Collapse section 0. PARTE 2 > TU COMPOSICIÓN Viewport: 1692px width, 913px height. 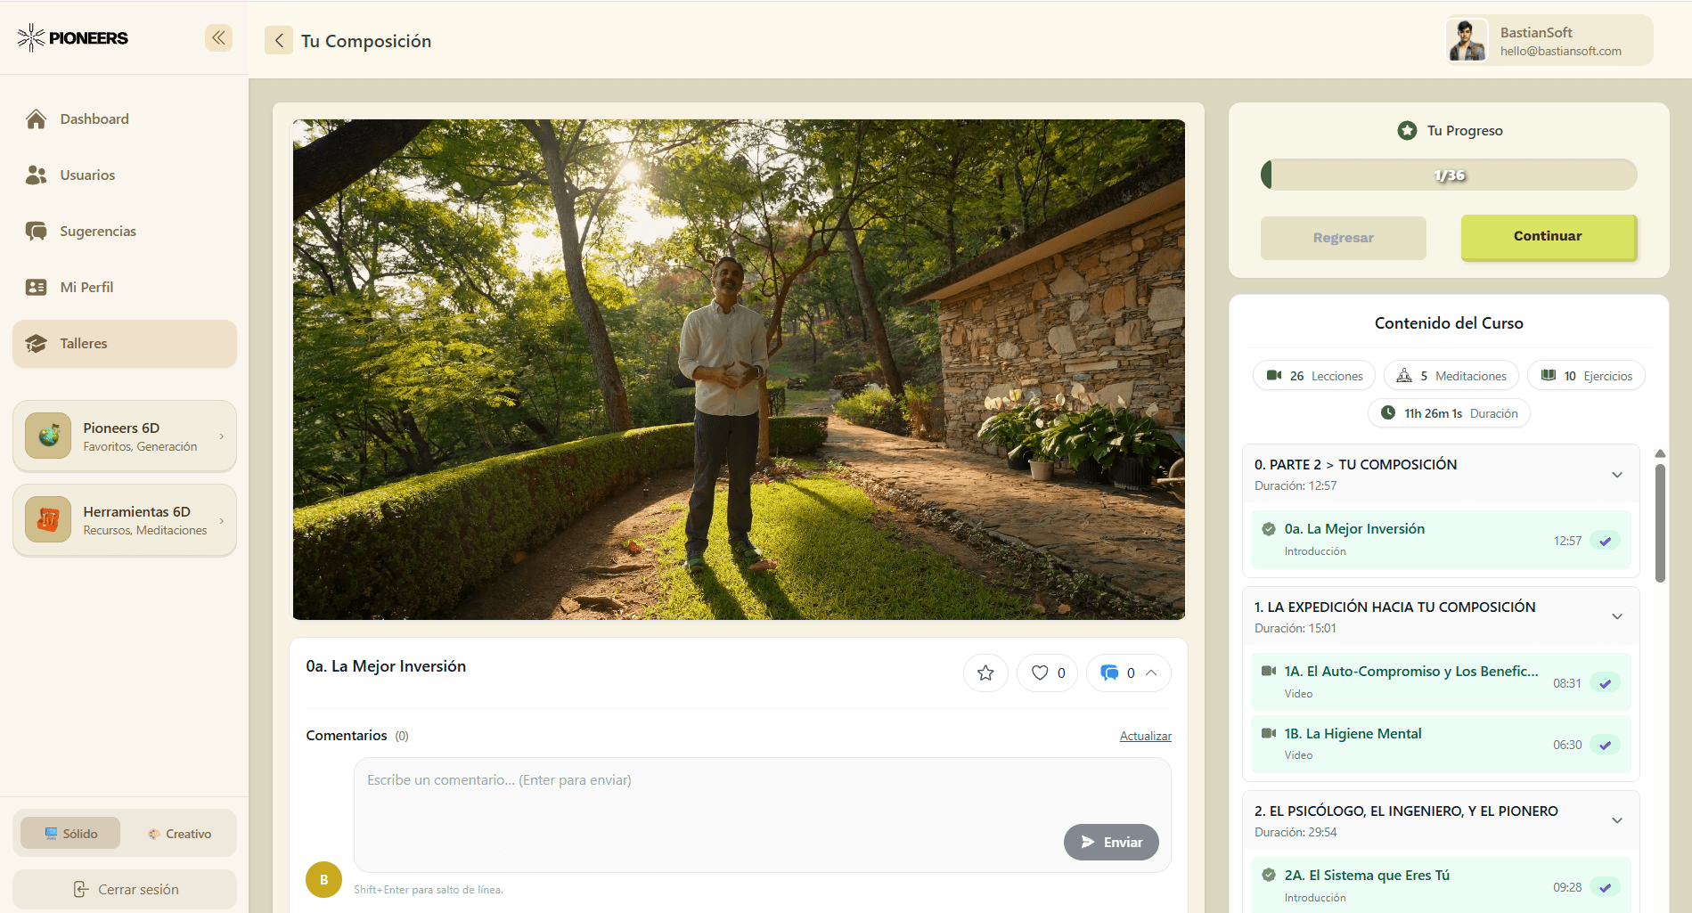tap(1617, 475)
